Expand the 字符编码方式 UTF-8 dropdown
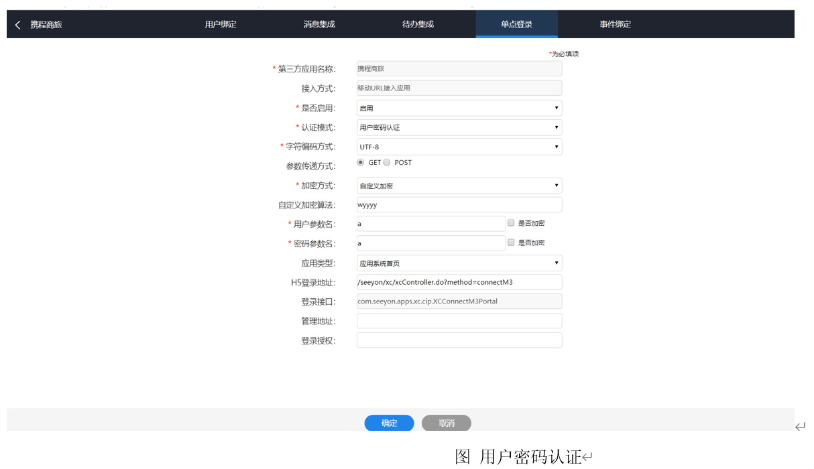814x469 pixels. 459,147
